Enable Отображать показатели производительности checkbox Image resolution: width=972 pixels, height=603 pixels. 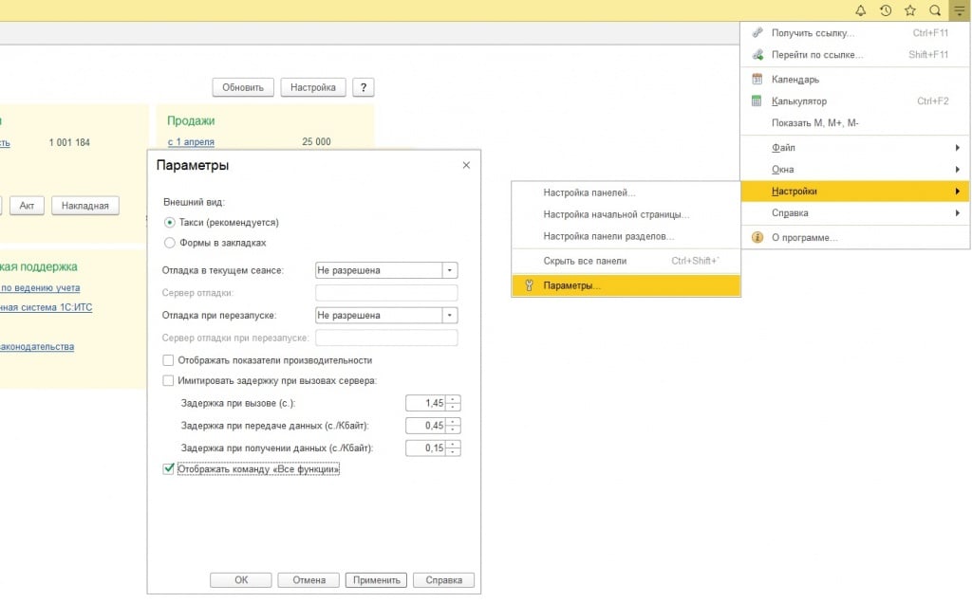pos(169,360)
